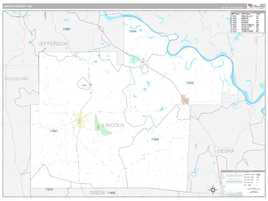Click the publisher logo beside the title
Viewport: 268px width, 201px height.
point(254,6)
